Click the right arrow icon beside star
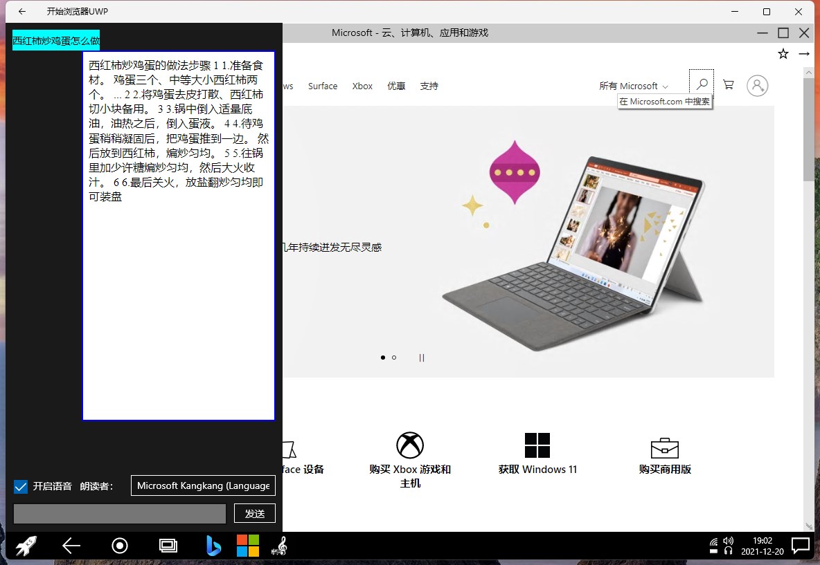Viewport: 820px width, 565px height. (x=804, y=54)
